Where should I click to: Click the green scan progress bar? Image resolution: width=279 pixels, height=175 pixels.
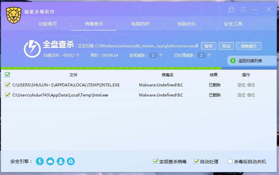click(x=111, y=68)
